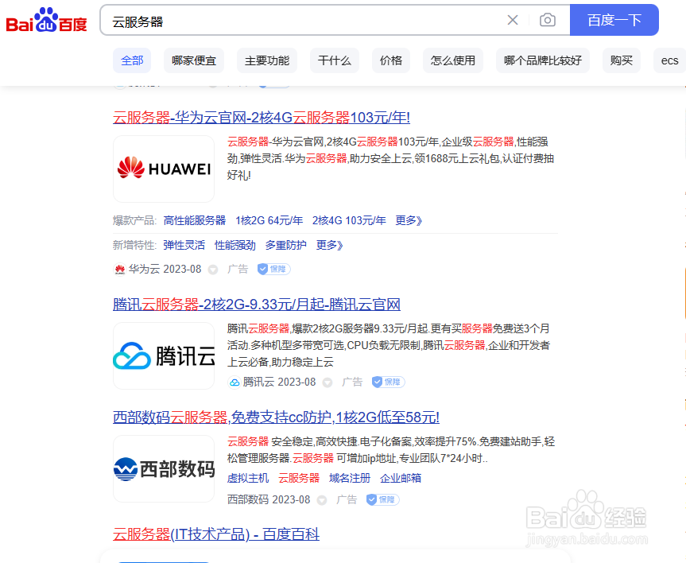Open the 弹性灵活 feature link

184,245
